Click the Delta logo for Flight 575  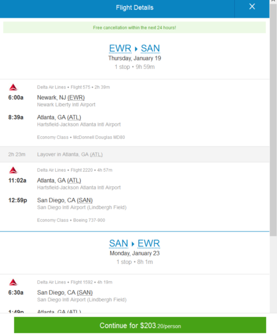pos(13,87)
